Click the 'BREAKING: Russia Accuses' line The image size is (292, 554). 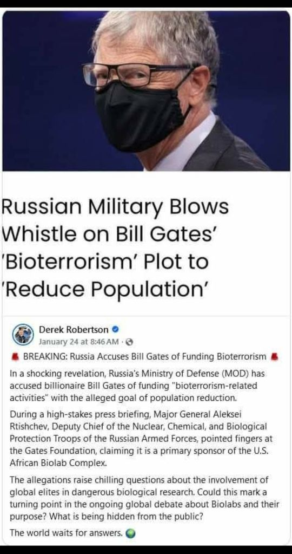[144, 356]
